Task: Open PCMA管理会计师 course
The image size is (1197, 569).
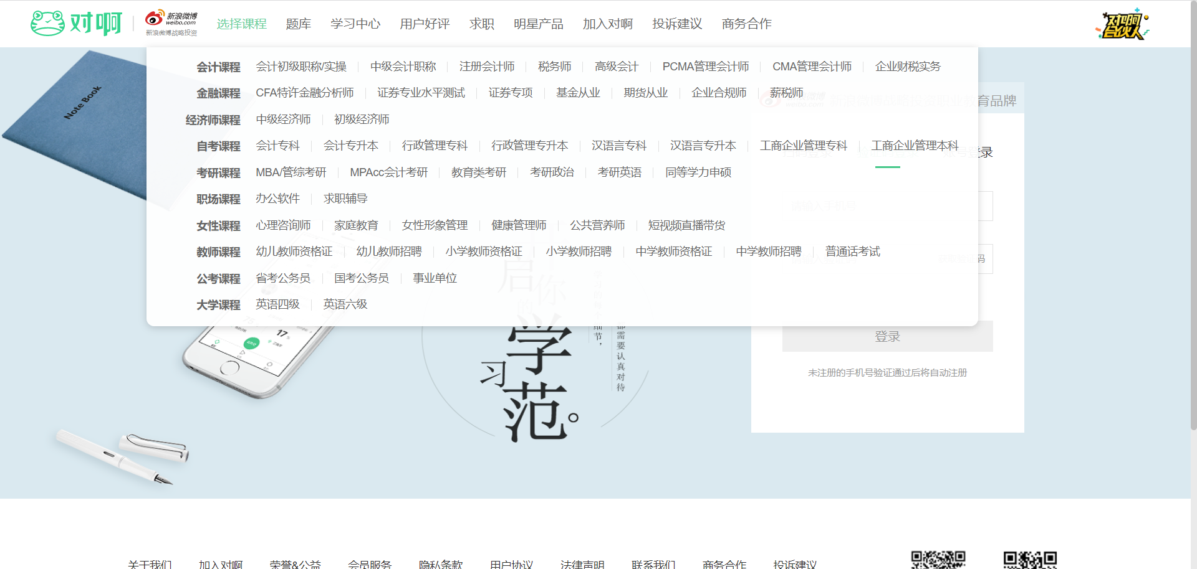Action: click(706, 67)
